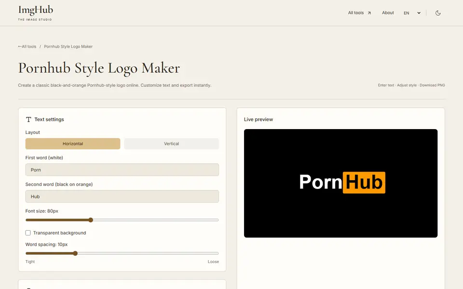Focus the First word (white) input
463x289 pixels.
122,170
